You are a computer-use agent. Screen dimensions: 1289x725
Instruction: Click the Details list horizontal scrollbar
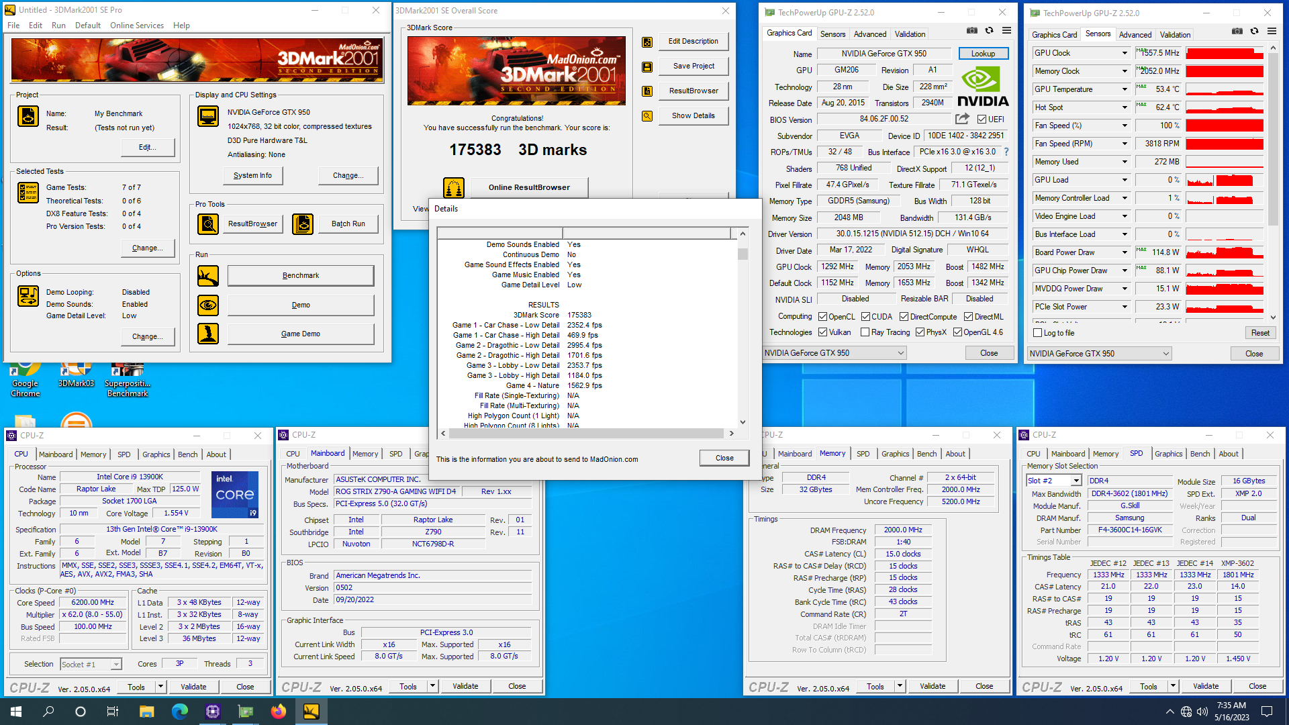[x=587, y=434]
